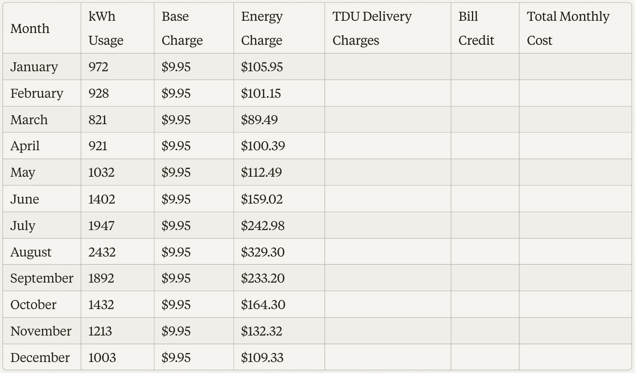The width and height of the screenshot is (635, 373).
Task: Select December's empty Total Monthly Cost cell
Action: (575, 358)
